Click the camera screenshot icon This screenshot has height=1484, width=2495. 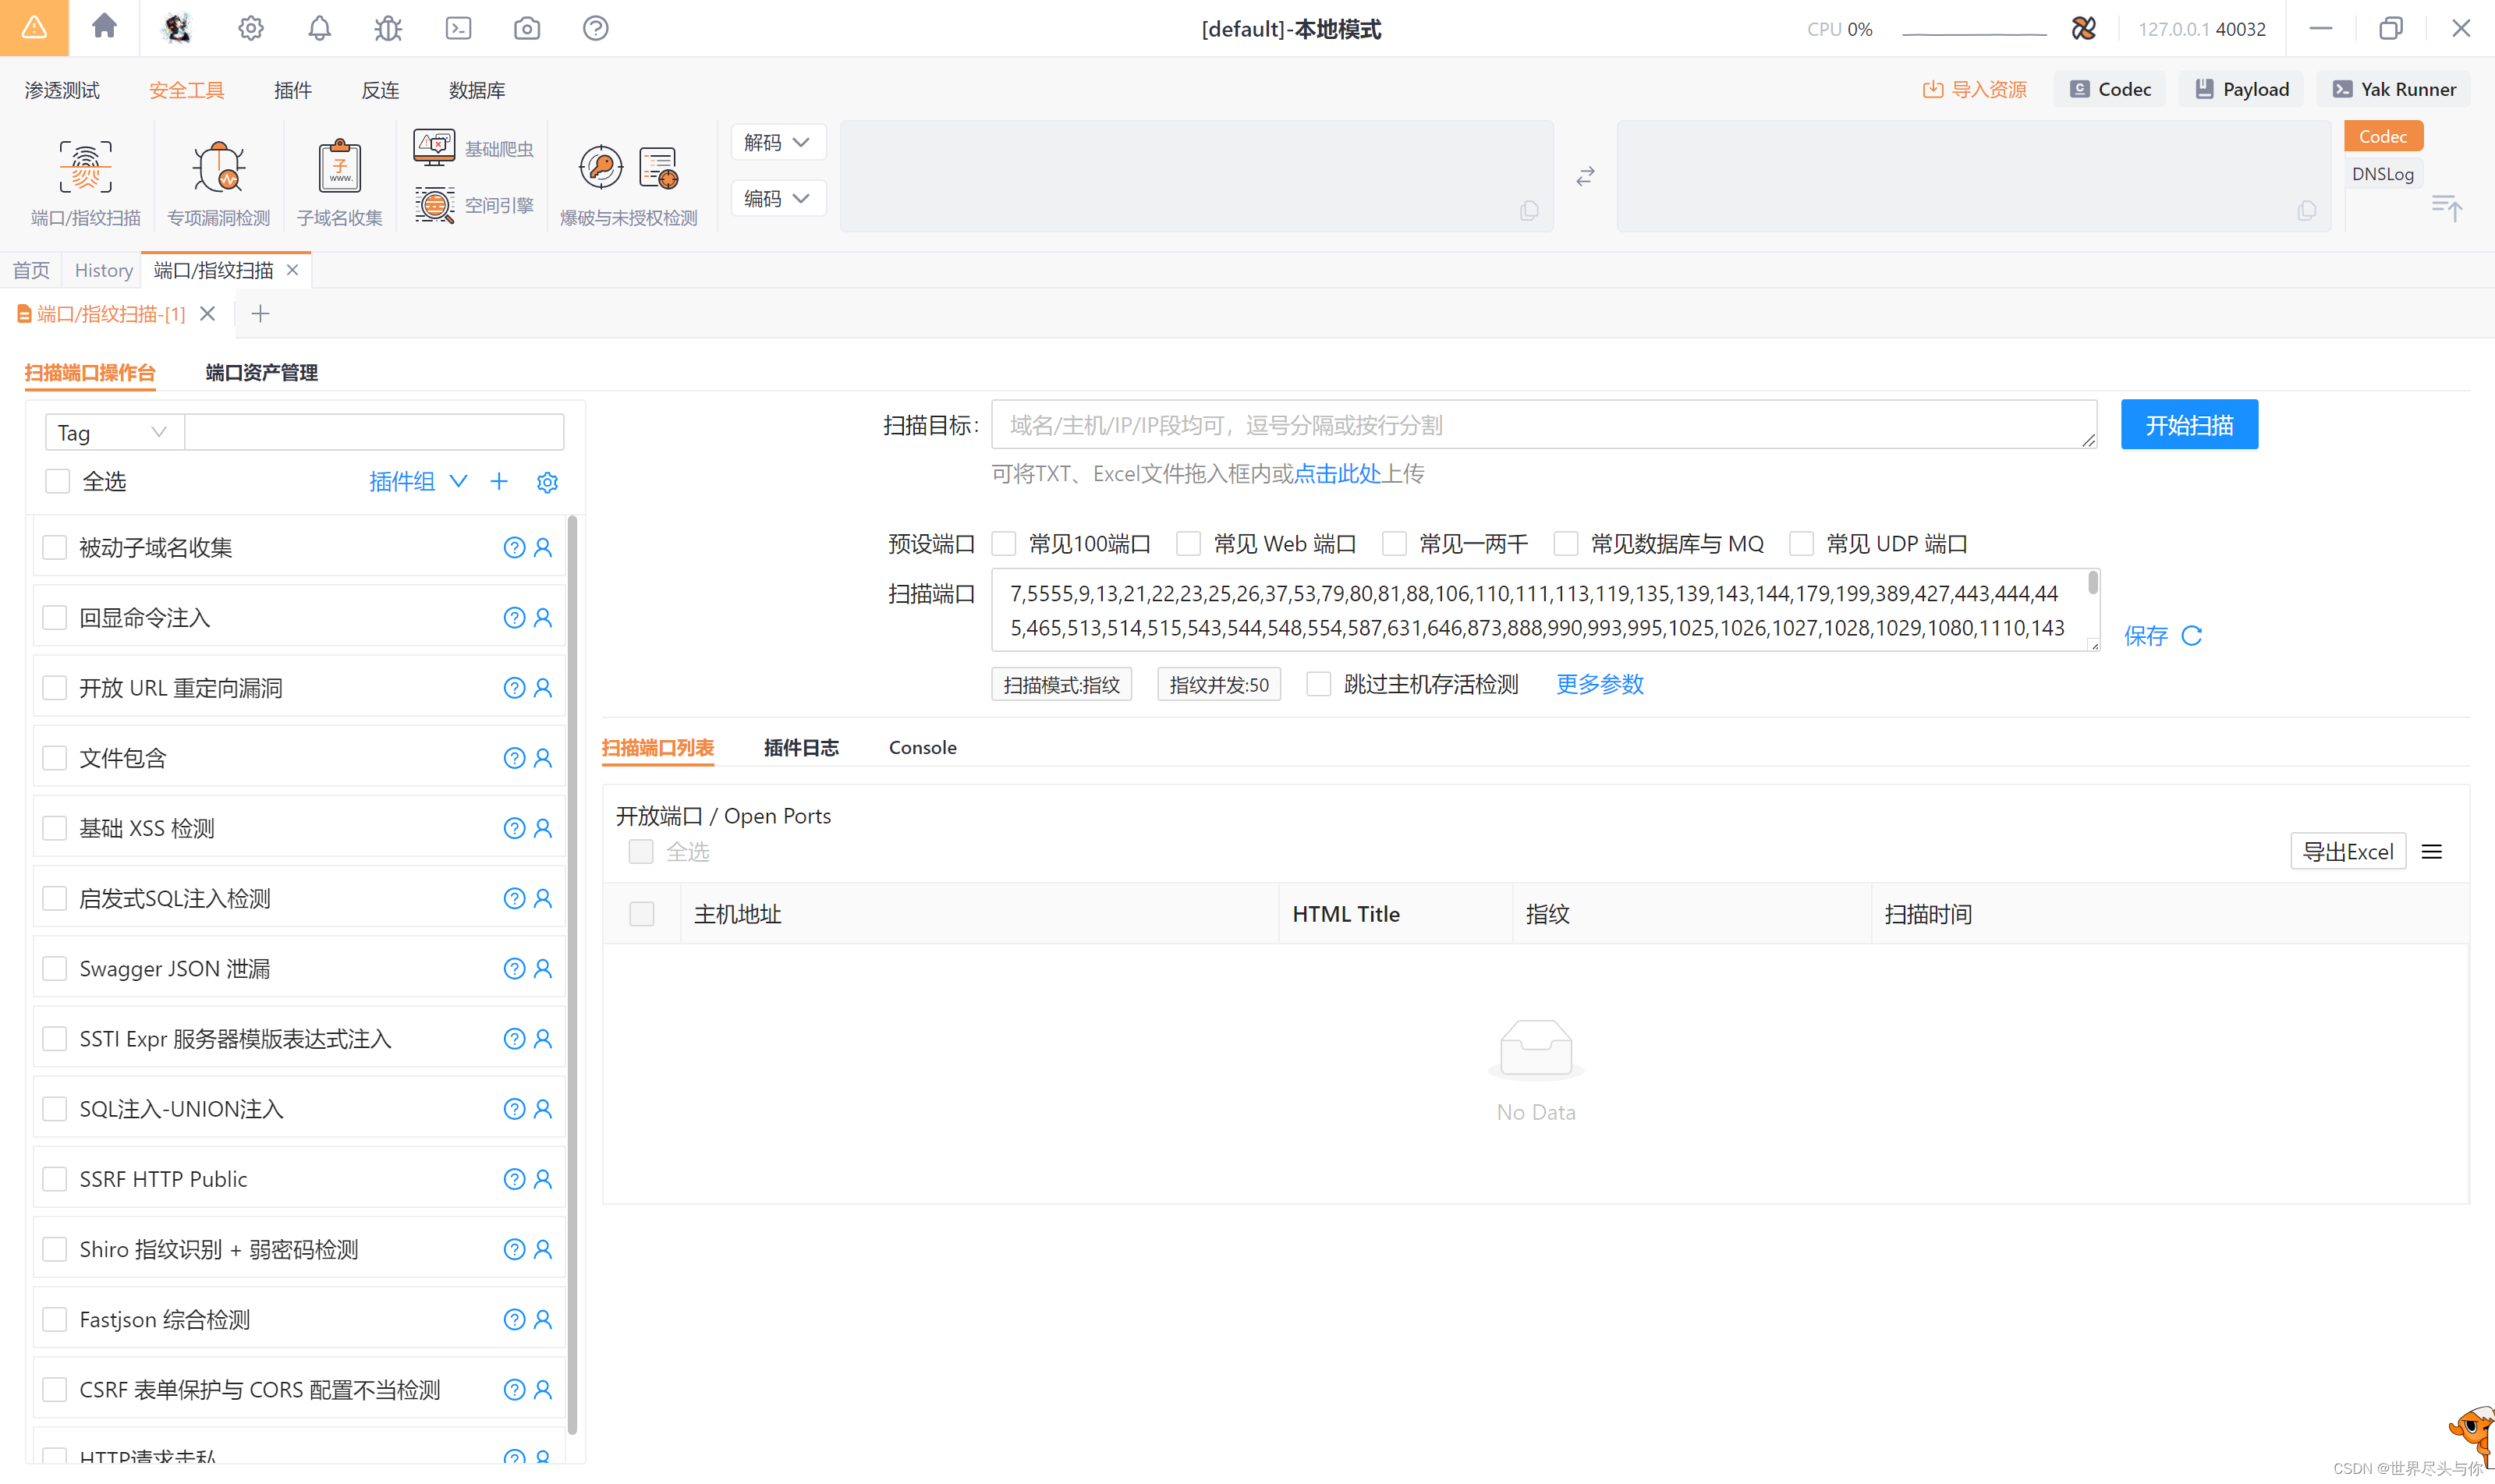[x=527, y=28]
